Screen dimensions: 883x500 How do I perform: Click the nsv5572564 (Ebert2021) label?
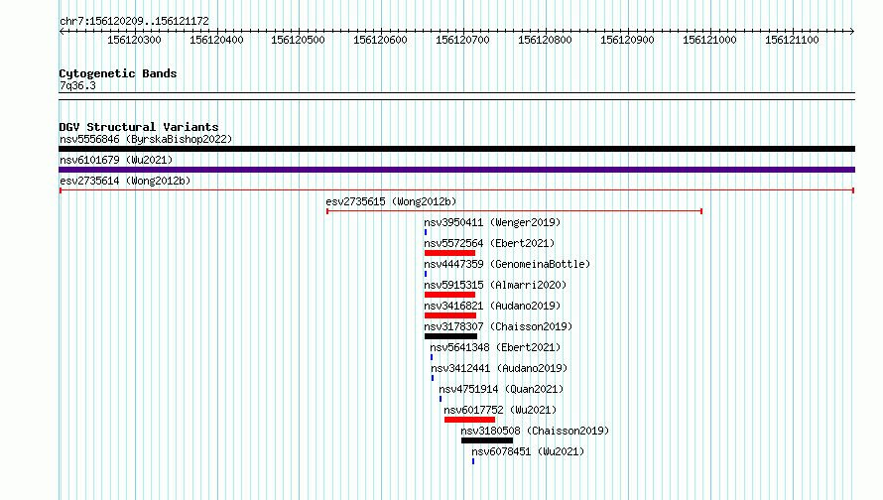(489, 243)
